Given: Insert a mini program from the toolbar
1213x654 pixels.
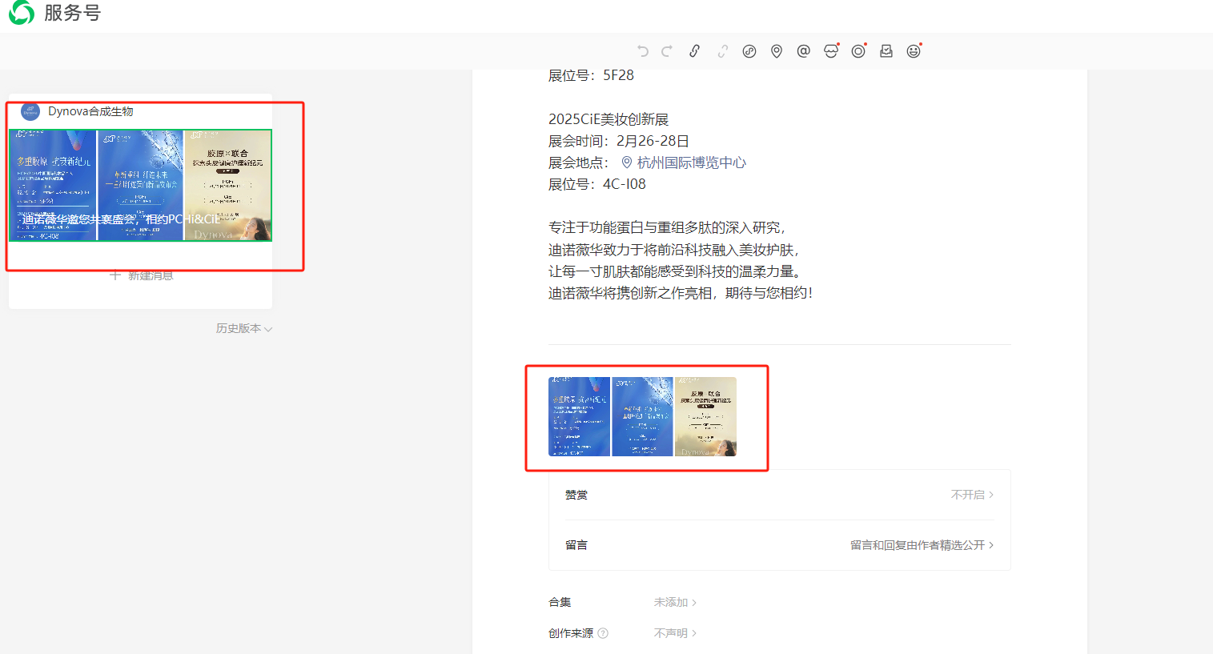Looking at the screenshot, I should click(x=749, y=51).
